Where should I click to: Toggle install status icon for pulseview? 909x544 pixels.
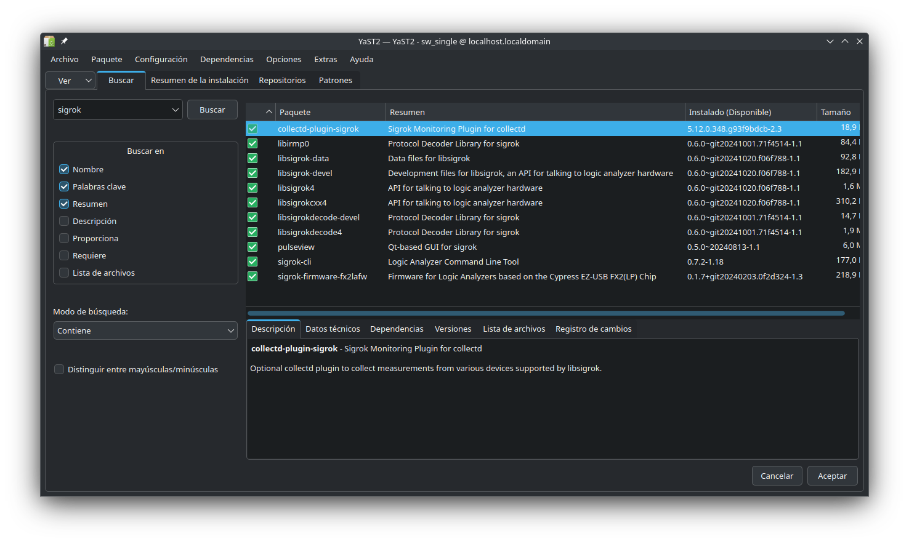(252, 247)
